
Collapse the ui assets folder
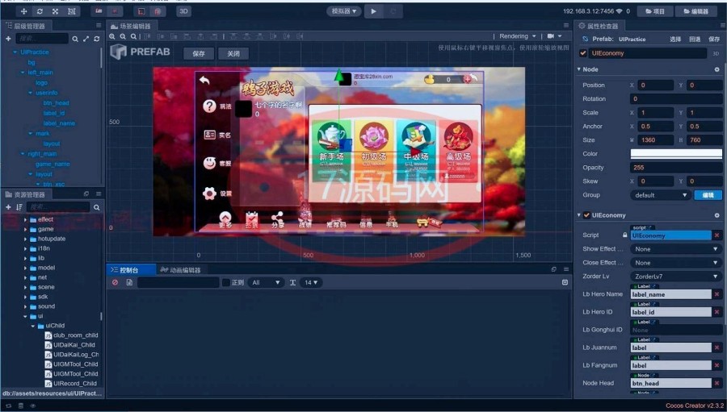(x=26, y=317)
